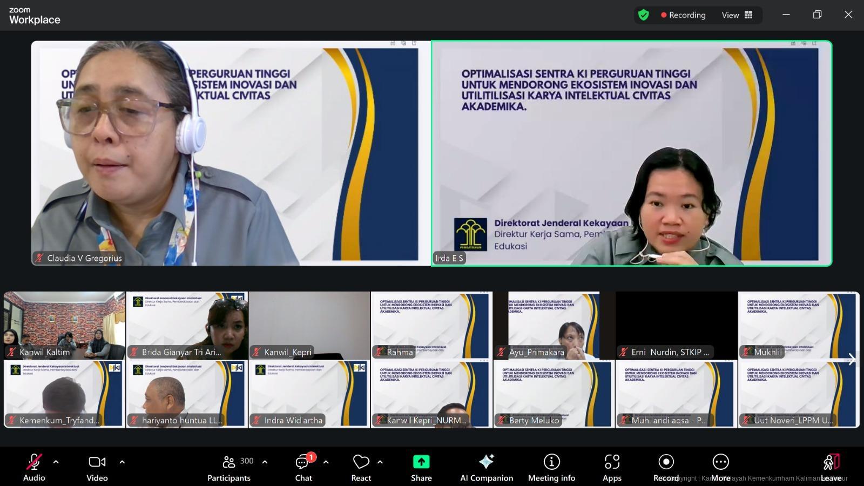Go to next page of participant thumbnails
The image size is (864, 486).
(851, 360)
